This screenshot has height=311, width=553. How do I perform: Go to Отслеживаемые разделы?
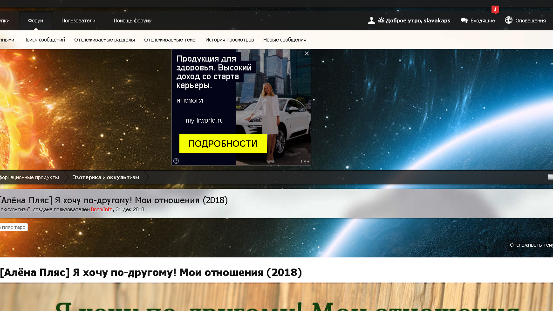click(x=104, y=40)
